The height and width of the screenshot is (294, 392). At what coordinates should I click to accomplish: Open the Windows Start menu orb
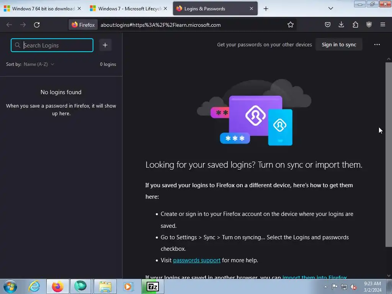pos(10,286)
